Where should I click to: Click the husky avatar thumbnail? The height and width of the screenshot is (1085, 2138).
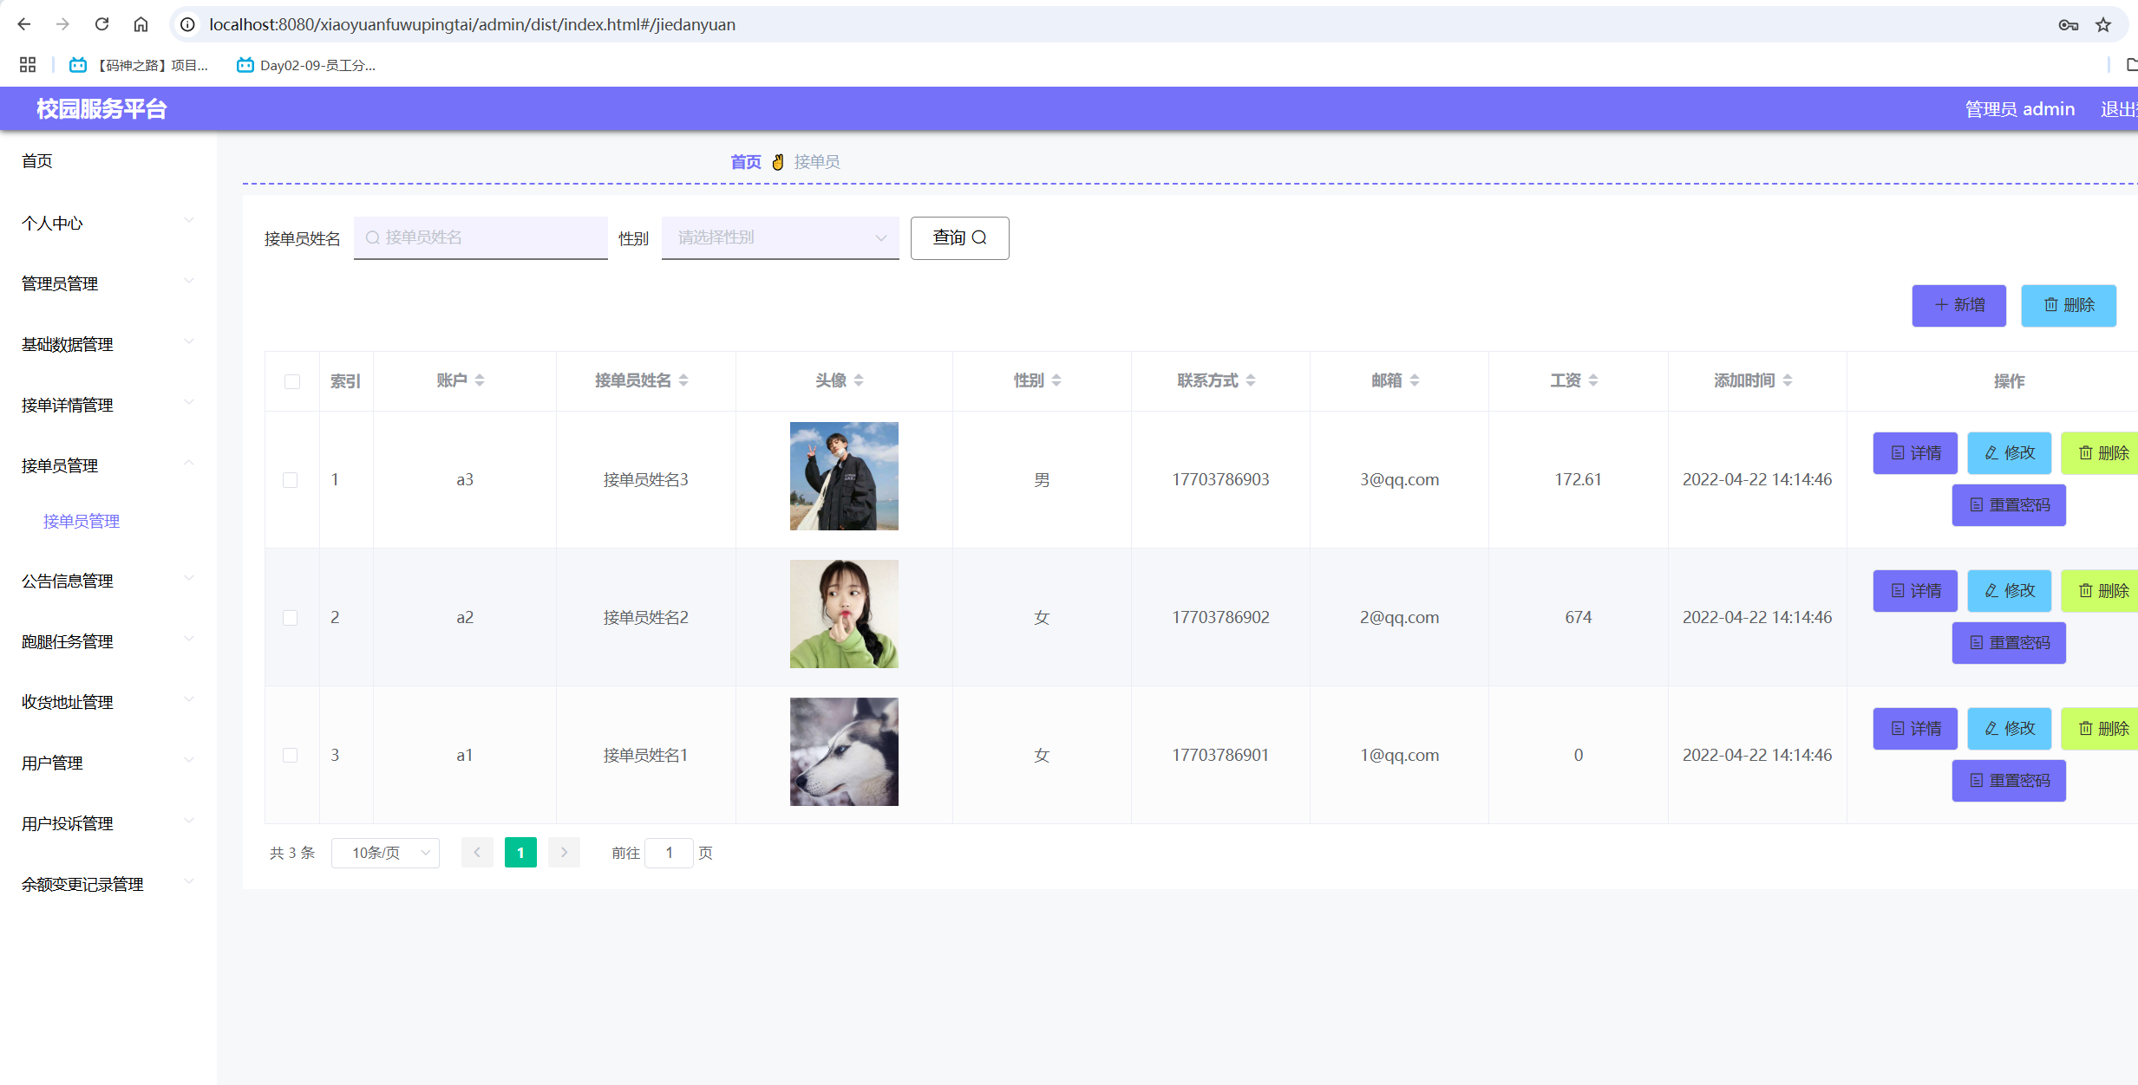(844, 752)
